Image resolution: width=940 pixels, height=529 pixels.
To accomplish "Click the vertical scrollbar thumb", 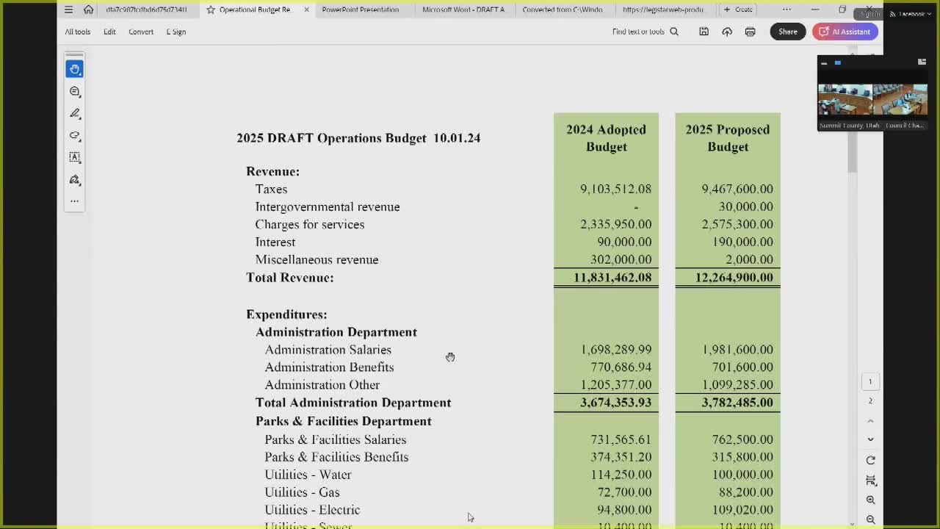I will (852, 114).
